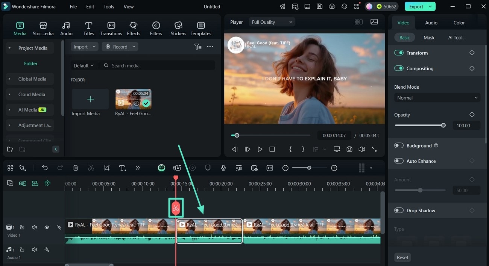
Task: Disable the Transform toggle
Action: 399,53
